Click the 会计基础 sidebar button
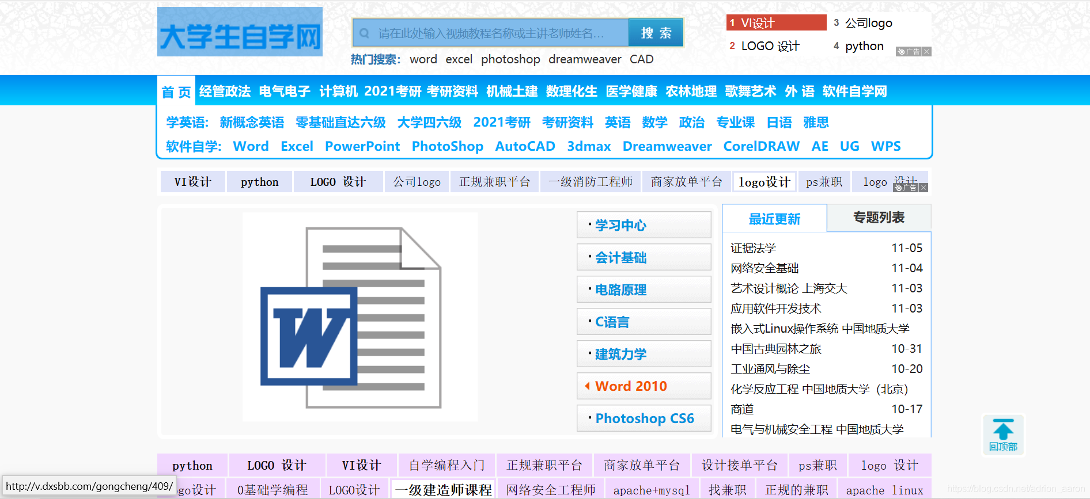The height and width of the screenshot is (499, 1090). click(x=644, y=257)
